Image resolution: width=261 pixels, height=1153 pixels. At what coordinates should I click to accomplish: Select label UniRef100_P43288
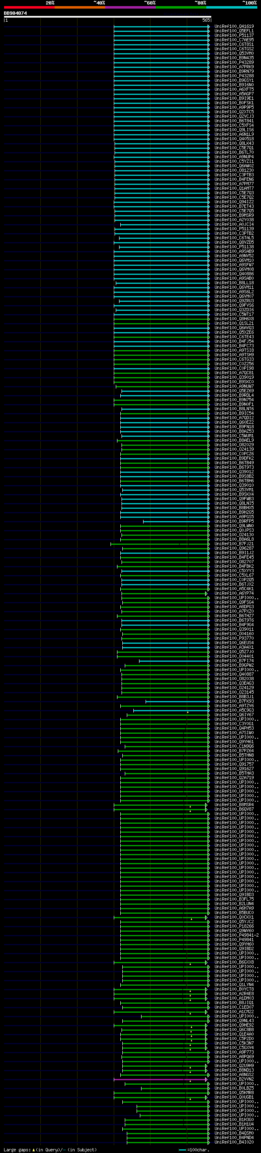pos(234,76)
